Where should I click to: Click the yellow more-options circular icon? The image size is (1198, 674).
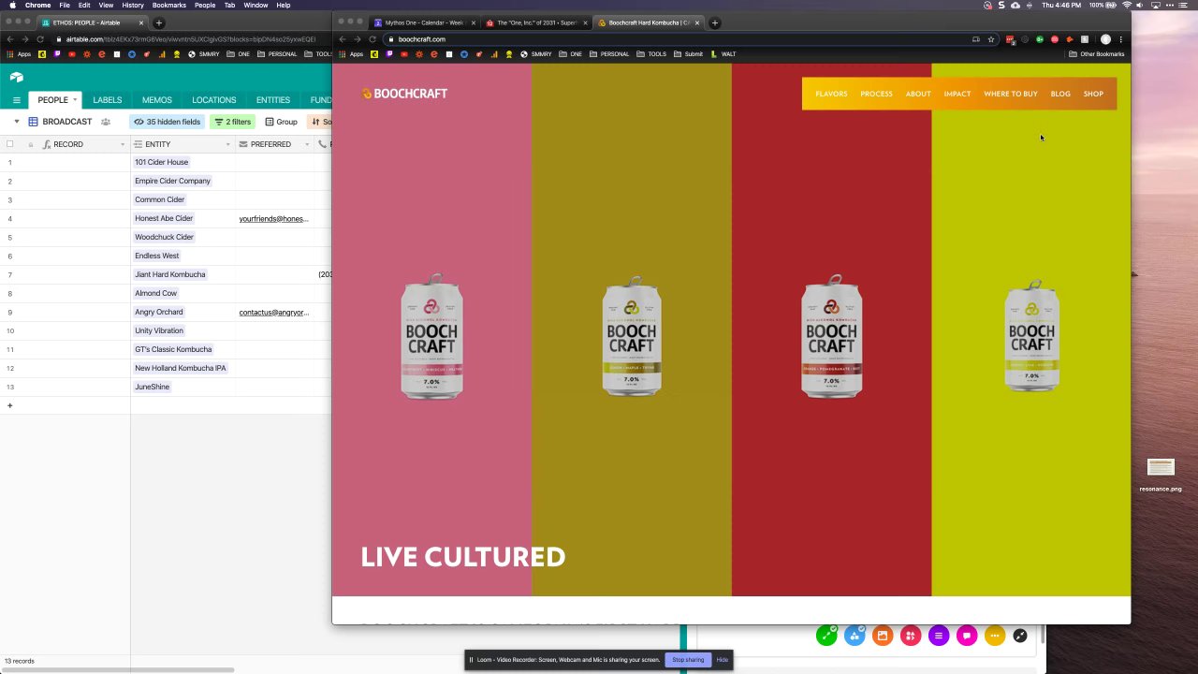(995, 636)
